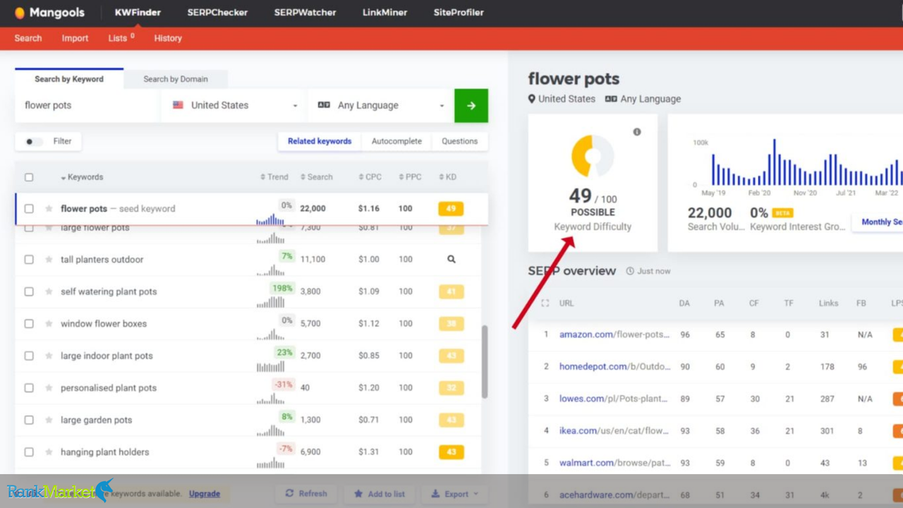Star the tall planters outdoor keyword
The width and height of the screenshot is (903, 508).
pyautogui.click(x=49, y=260)
